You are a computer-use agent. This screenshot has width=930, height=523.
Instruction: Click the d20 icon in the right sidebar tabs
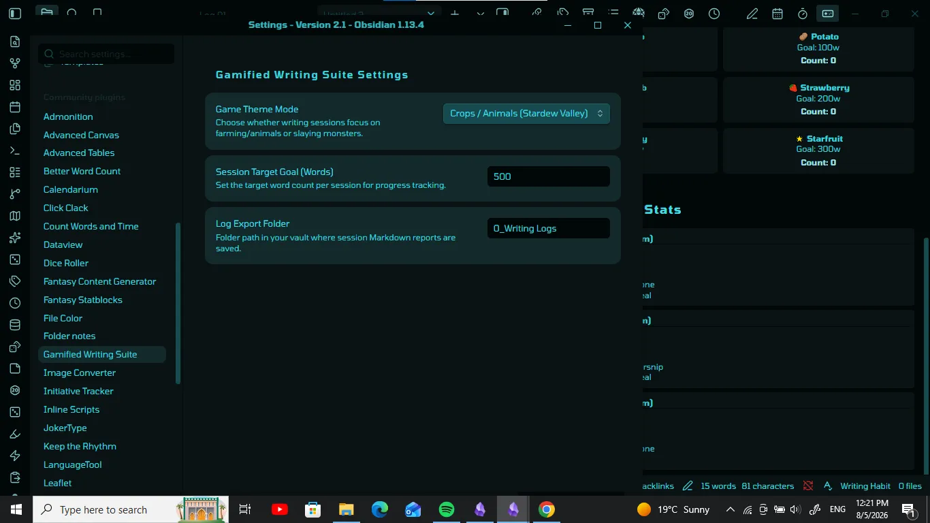[x=689, y=14]
